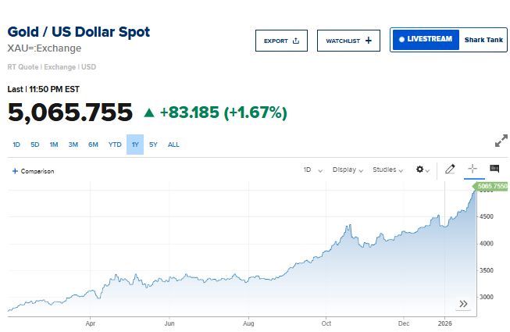The width and height of the screenshot is (510, 332).
Task: Choose the 3M time range
Action: tap(73, 145)
